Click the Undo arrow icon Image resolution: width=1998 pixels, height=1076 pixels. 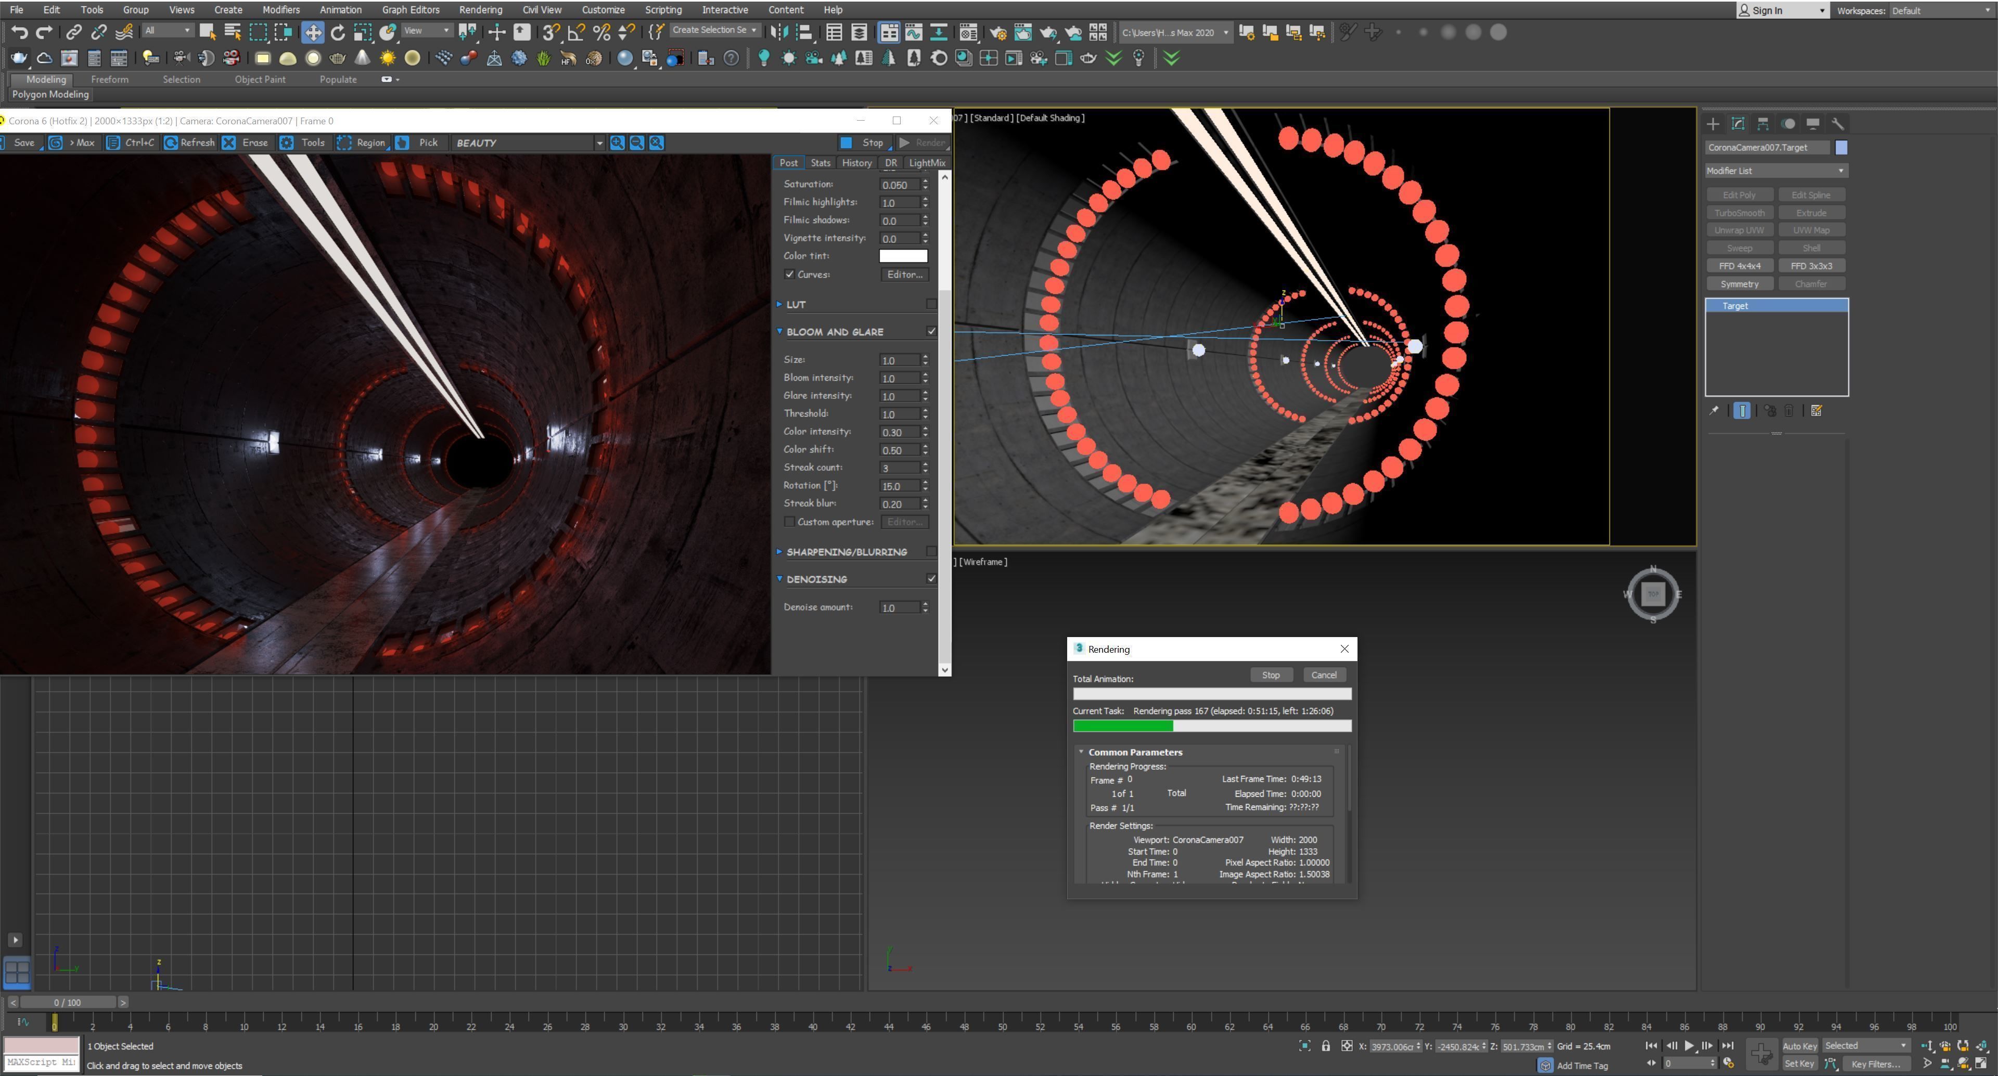(19, 32)
